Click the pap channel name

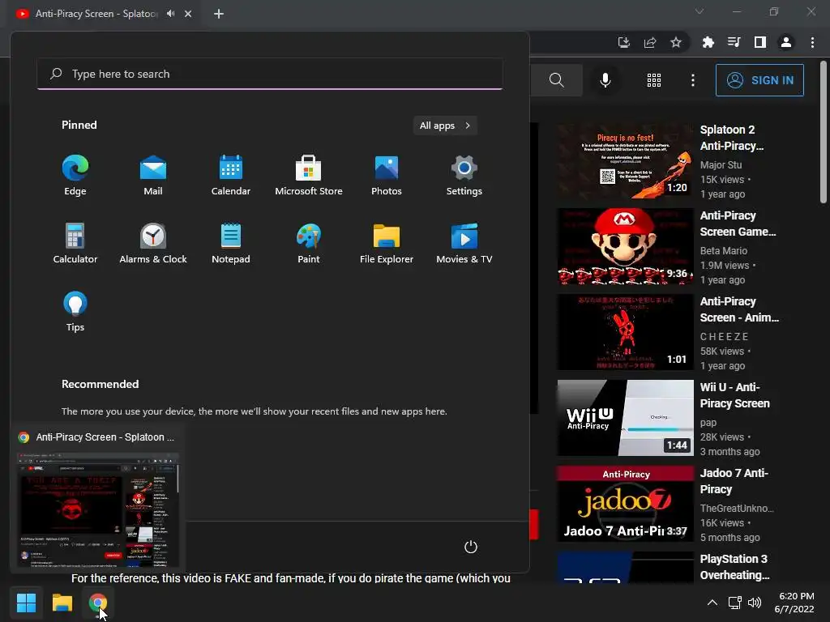click(708, 423)
